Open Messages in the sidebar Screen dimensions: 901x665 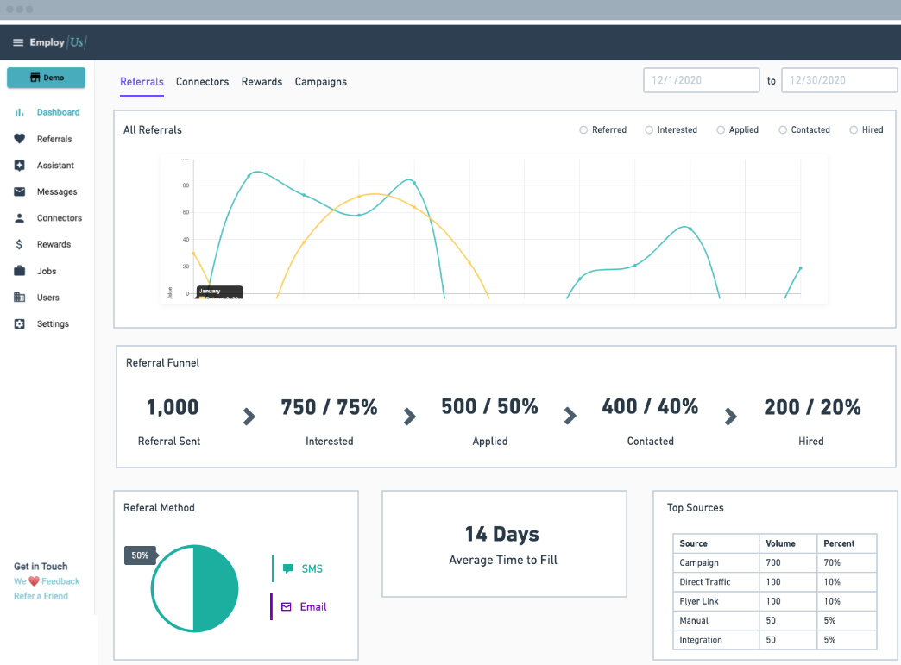click(57, 191)
